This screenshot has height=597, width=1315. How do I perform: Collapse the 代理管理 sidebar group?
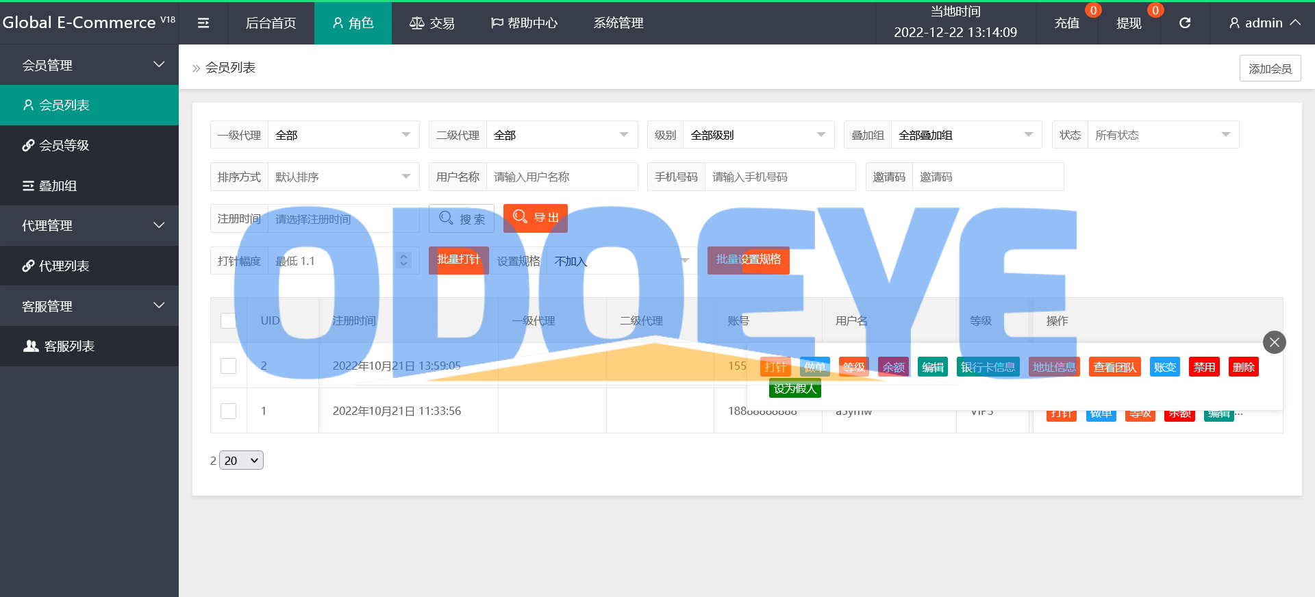tap(89, 225)
